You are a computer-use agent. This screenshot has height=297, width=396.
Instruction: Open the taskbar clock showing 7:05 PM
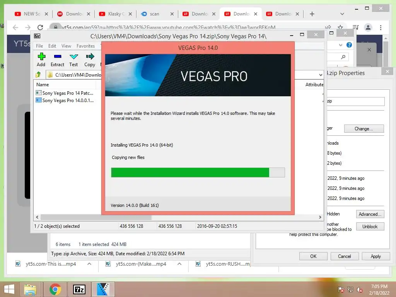pyautogui.click(x=379, y=290)
